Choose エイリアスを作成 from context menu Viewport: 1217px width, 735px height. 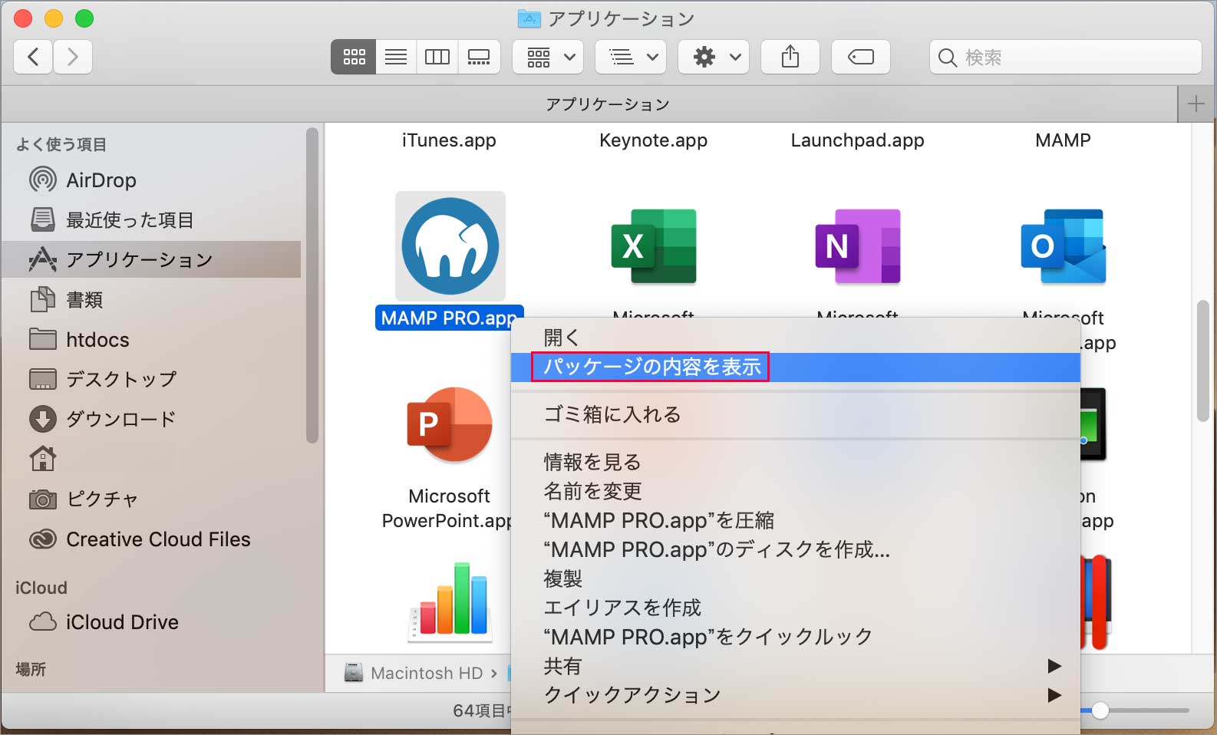click(796, 608)
